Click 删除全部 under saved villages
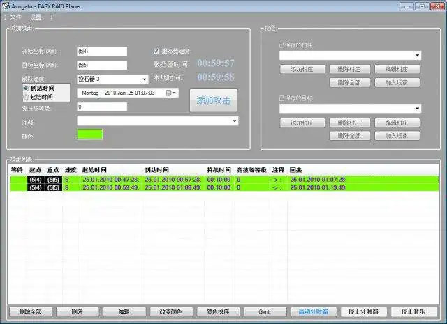Viewport: 447px width, 324px height. click(x=350, y=82)
